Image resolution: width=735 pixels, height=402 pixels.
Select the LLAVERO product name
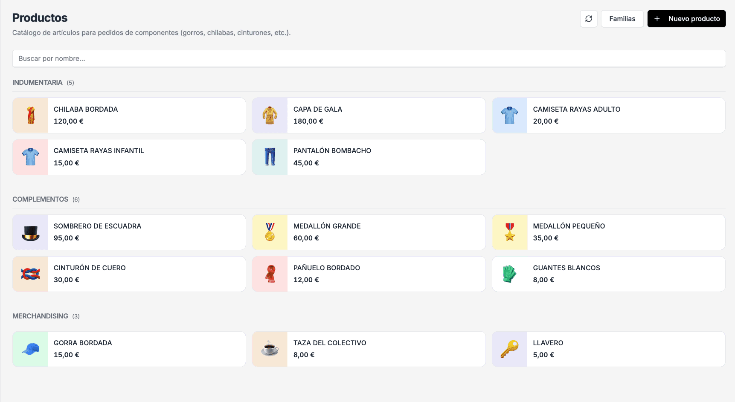pos(548,343)
